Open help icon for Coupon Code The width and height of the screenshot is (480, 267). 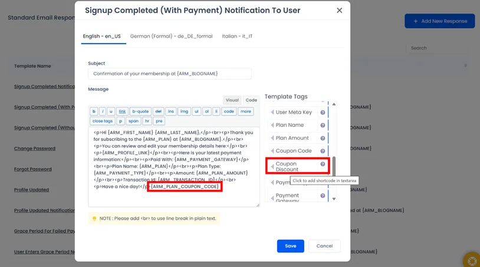[x=323, y=151]
